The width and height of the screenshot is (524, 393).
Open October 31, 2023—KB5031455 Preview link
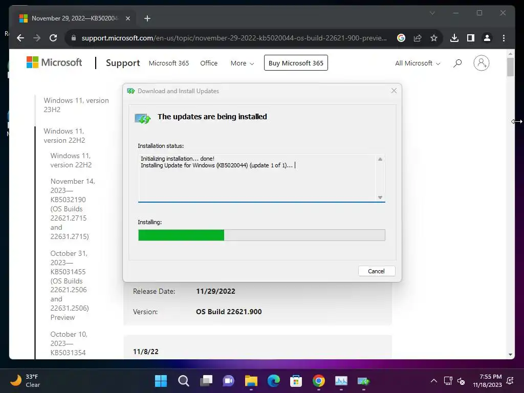pos(70,285)
